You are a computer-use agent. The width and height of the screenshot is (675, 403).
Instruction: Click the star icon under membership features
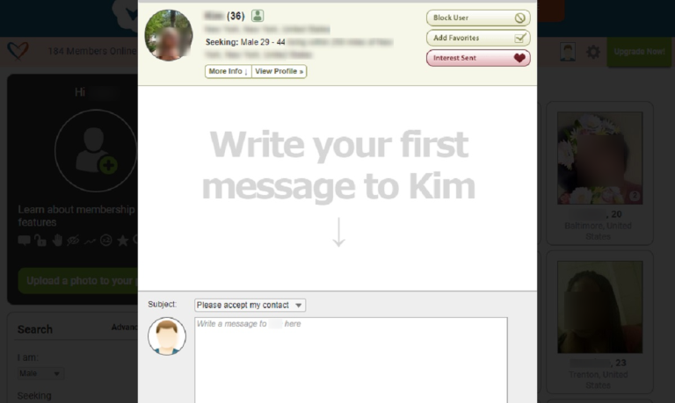tap(123, 241)
